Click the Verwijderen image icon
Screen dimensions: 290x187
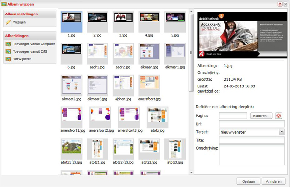(8, 59)
